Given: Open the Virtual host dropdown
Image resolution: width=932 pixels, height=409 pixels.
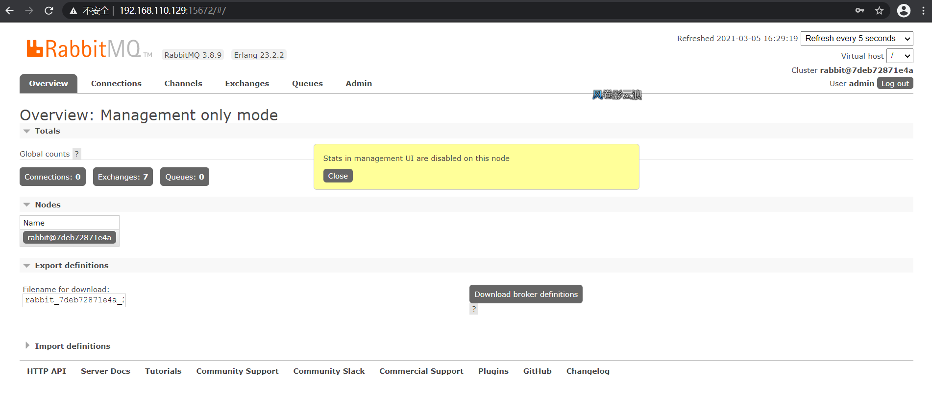Looking at the screenshot, I should pyautogui.click(x=900, y=56).
